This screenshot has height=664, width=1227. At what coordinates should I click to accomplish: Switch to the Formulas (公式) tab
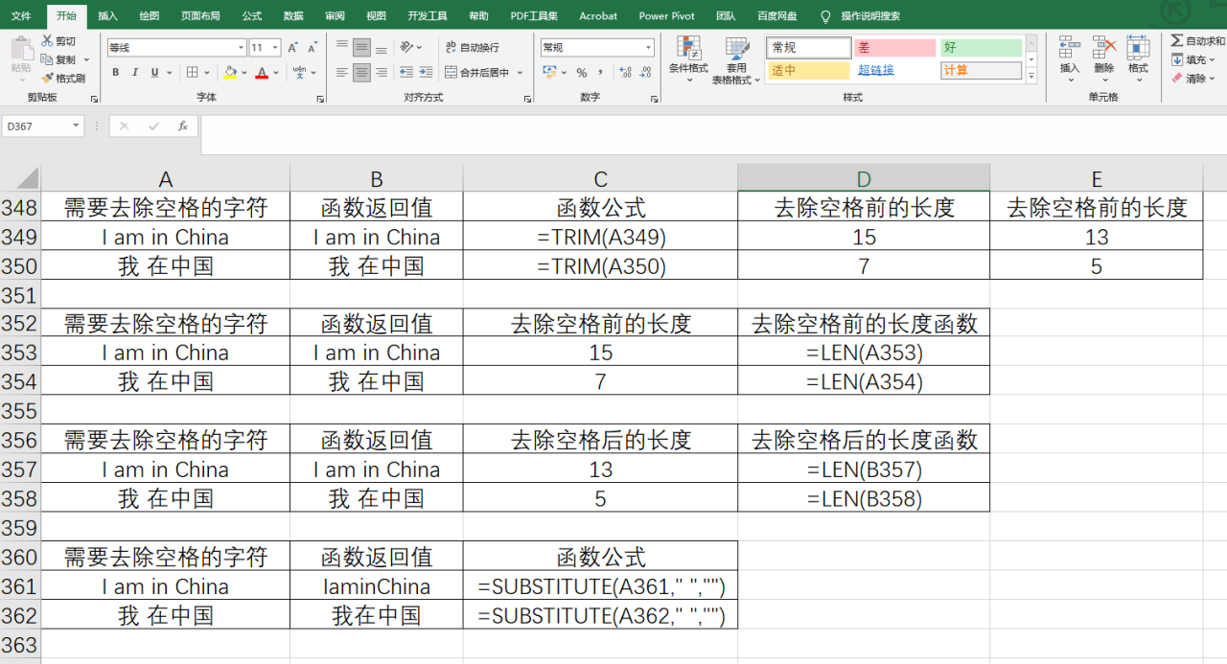pyautogui.click(x=252, y=15)
